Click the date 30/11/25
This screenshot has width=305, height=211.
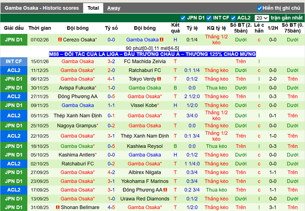(40, 88)
